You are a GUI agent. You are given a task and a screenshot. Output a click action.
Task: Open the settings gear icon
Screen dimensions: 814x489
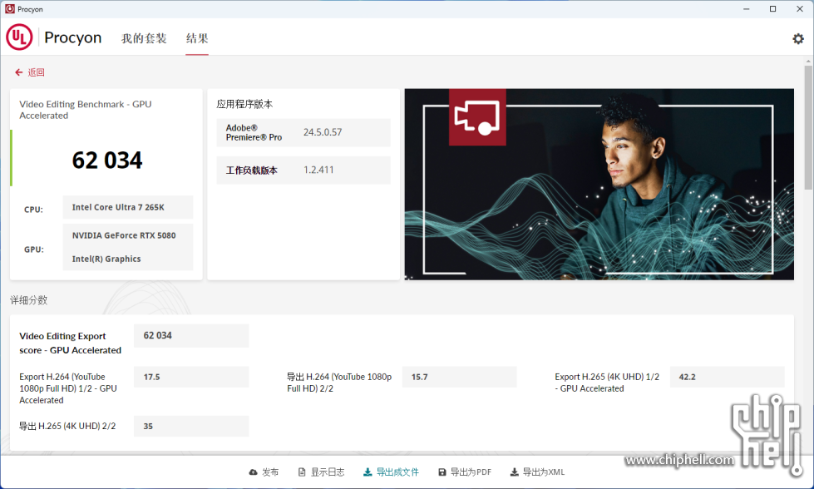point(798,38)
